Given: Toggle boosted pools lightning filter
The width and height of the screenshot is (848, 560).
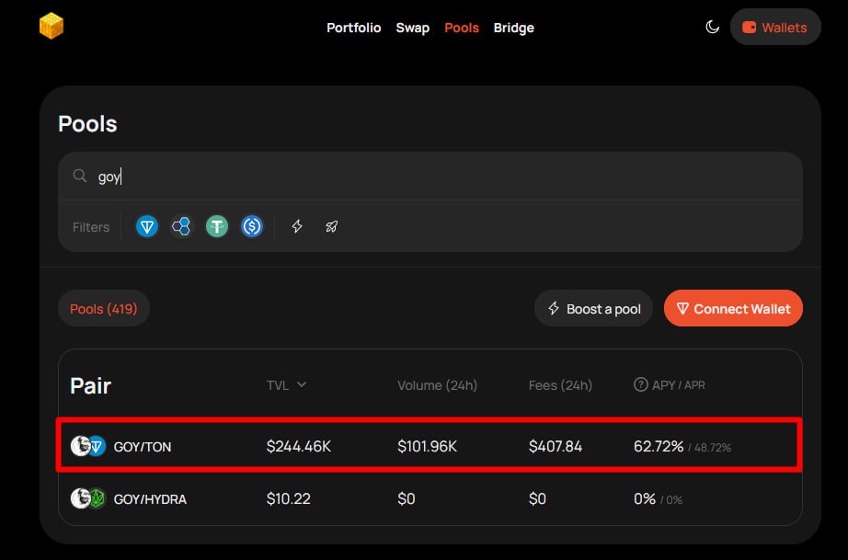Looking at the screenshot, I should point(297,226).
